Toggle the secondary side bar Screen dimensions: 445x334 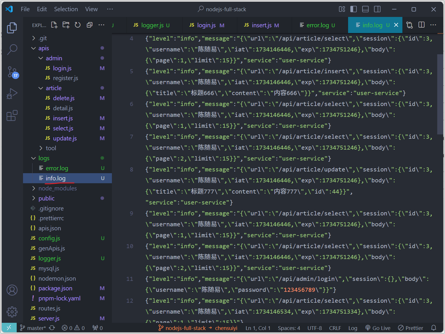377,9
